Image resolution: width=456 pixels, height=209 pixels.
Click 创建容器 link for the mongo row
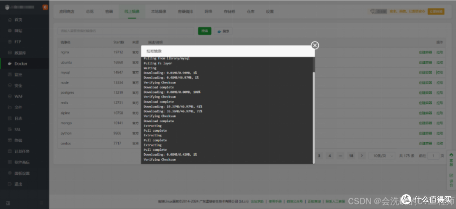coord(426,123)
